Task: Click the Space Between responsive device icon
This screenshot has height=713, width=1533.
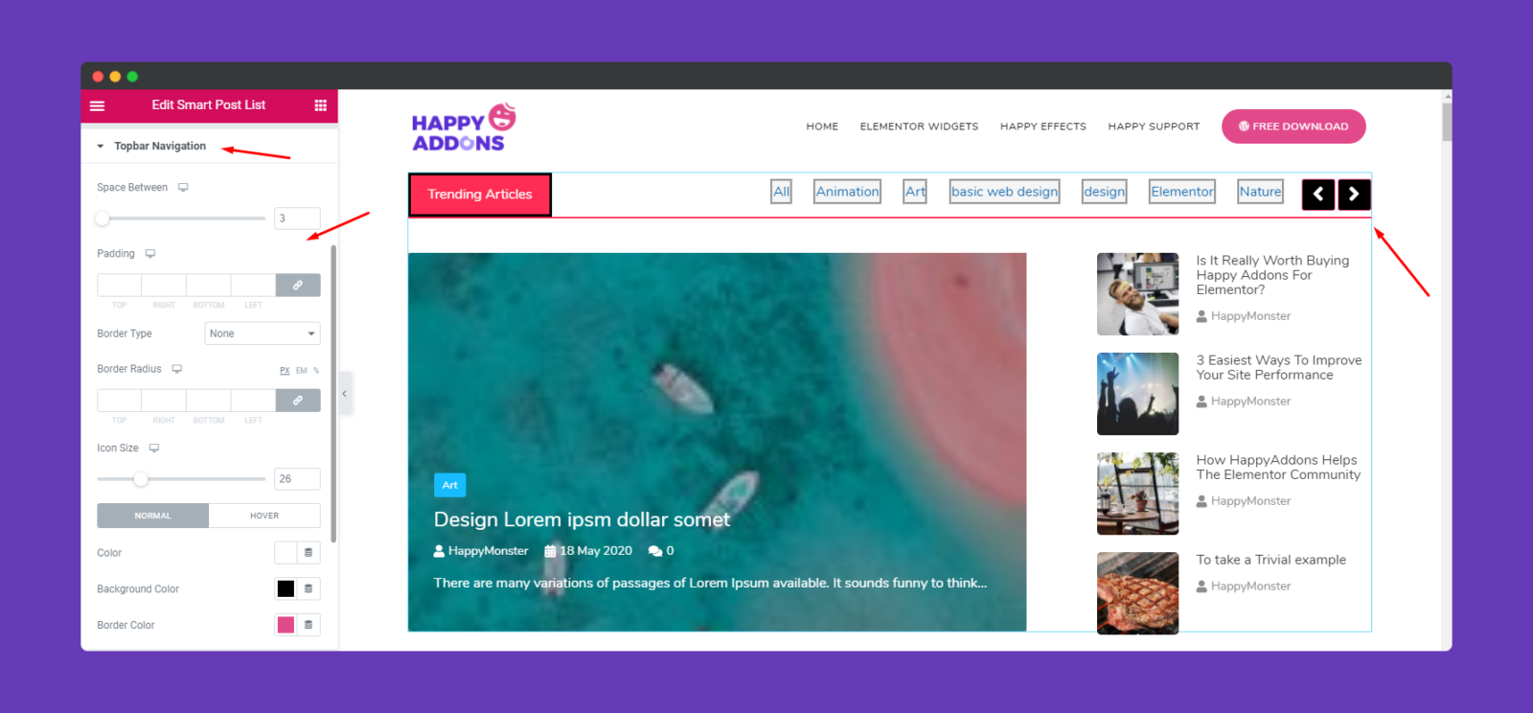Action: 183,188
